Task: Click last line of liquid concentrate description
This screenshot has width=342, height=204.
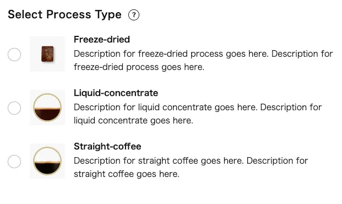Action: (x=133, y=121)
